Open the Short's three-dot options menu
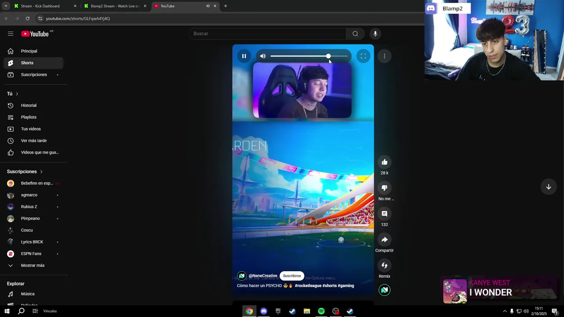This screenshot has height=317, width=564. [x=385, y=56]
